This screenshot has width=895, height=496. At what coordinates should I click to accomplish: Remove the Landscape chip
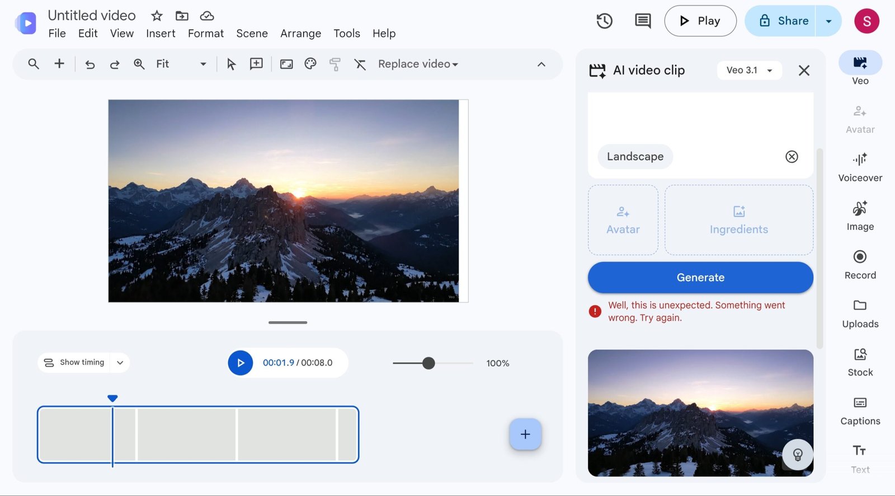point(792,157)
